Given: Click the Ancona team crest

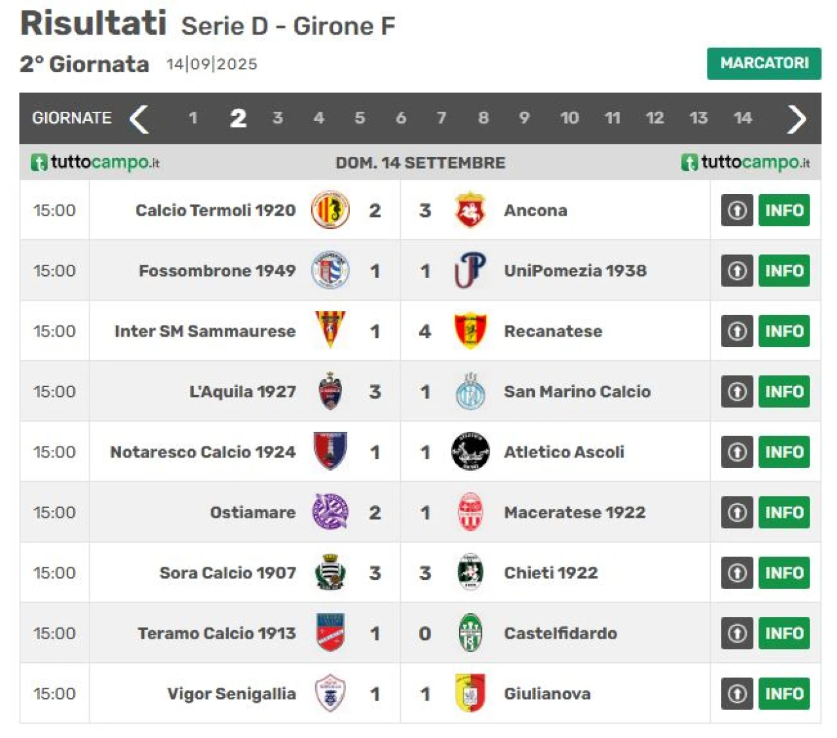Looking at the screenshot, I should (470, 210).
